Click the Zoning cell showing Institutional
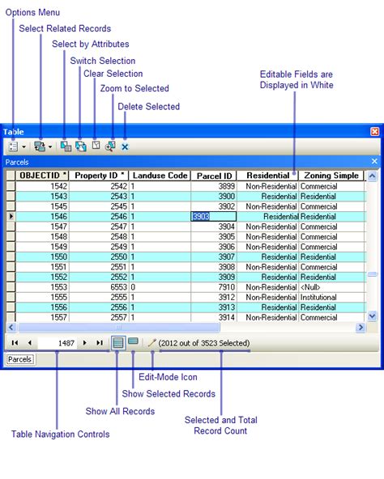Image resolution: width=384 pixels, height=479 pixels. click(331, 297)
